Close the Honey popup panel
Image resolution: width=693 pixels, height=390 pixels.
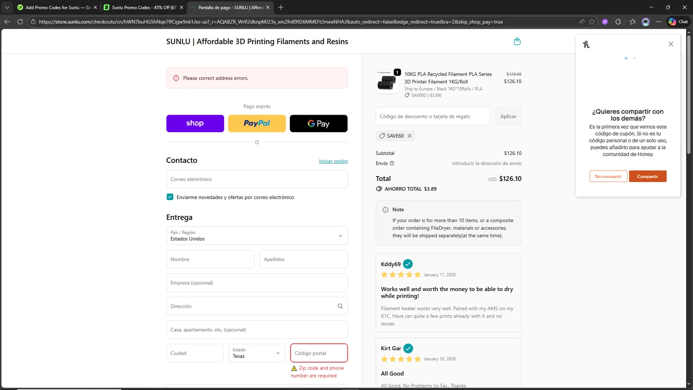click(671, 44)
